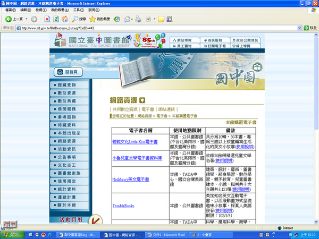Viewport: 319px width, 239px height.
Task: Click the 使用說明 link in the TumbleBooks row
Action: point(224,210)
